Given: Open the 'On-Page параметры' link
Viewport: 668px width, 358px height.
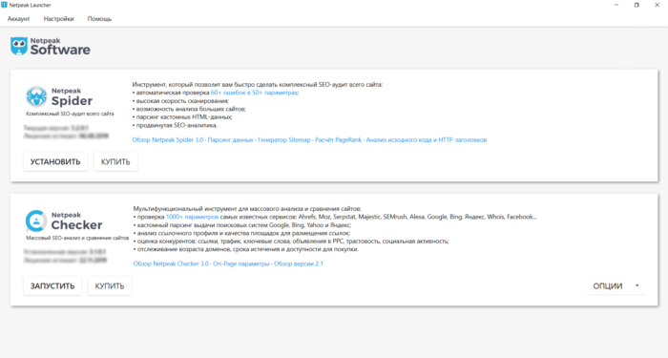Looking at the screenshot, I should (241, 263).
